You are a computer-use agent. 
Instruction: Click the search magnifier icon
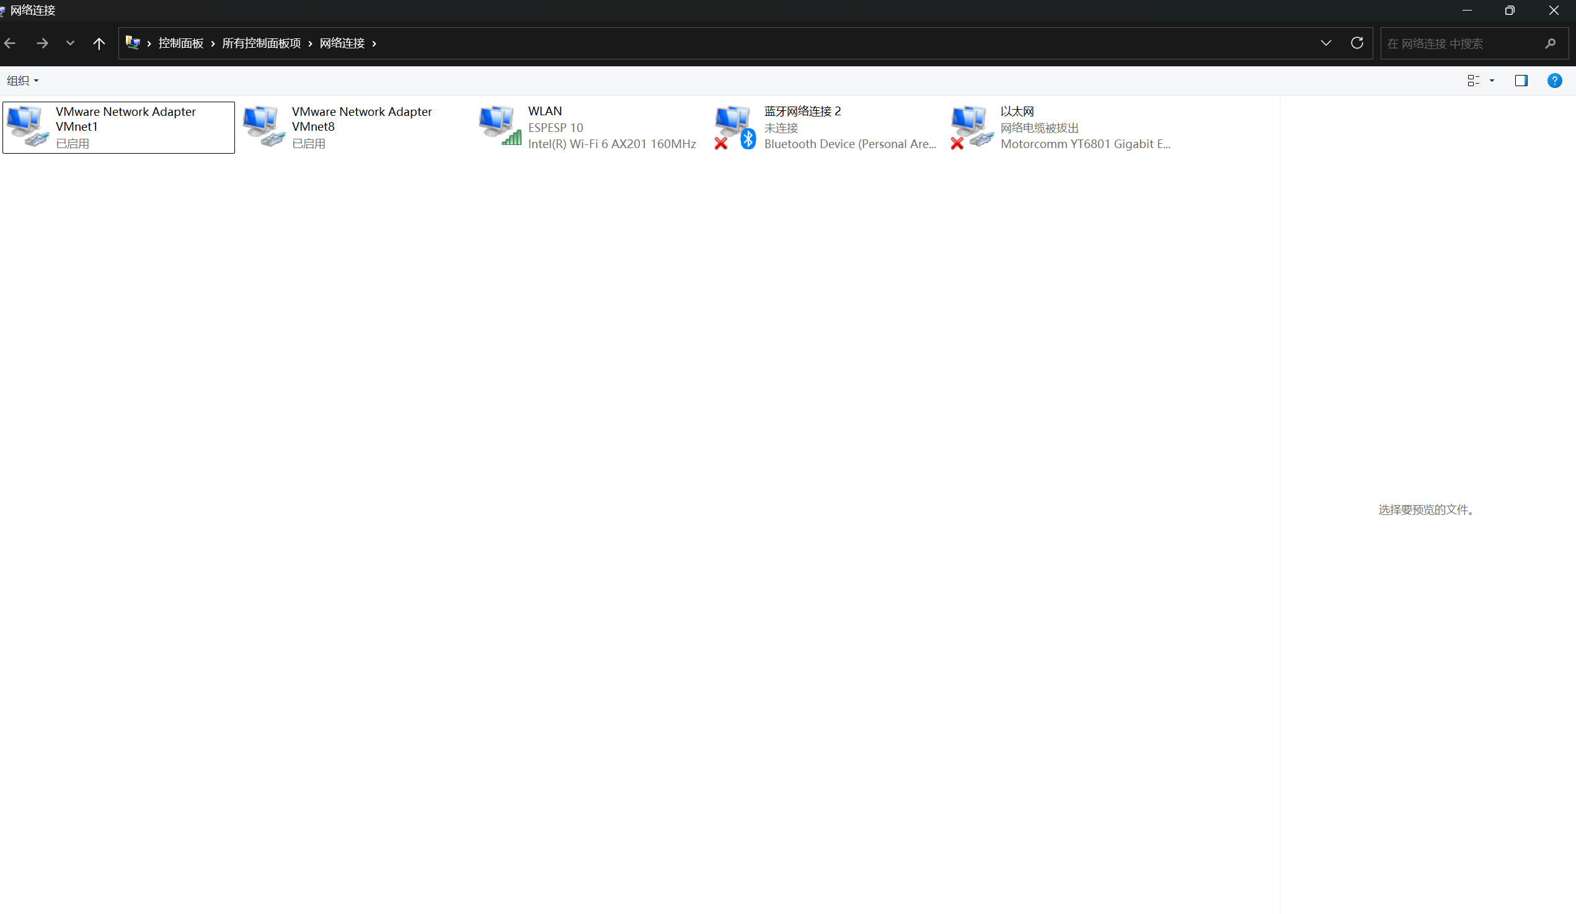(1550, 43)
